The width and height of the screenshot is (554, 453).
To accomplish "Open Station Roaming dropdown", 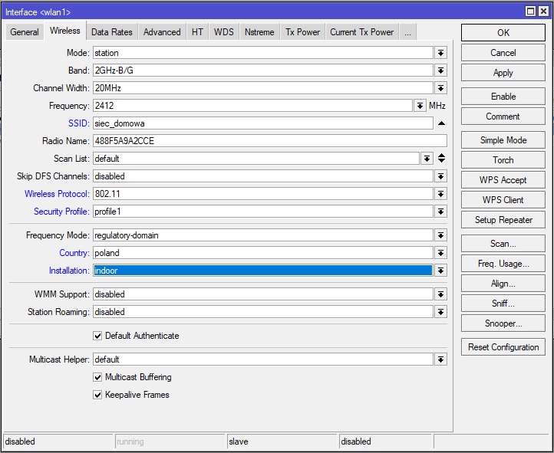I will (x=440, y=312).
